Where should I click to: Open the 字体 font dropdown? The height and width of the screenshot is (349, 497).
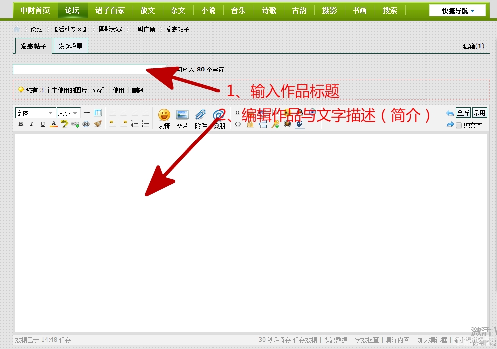[x=35, y=113]
